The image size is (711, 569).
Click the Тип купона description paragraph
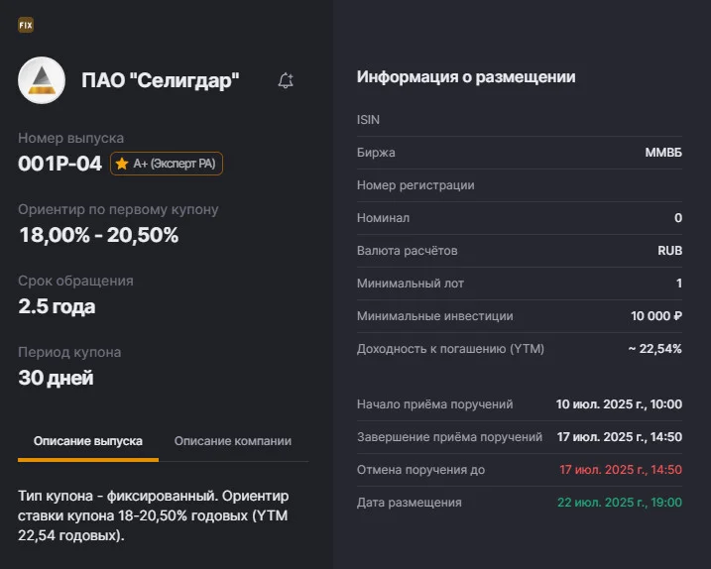154,515
